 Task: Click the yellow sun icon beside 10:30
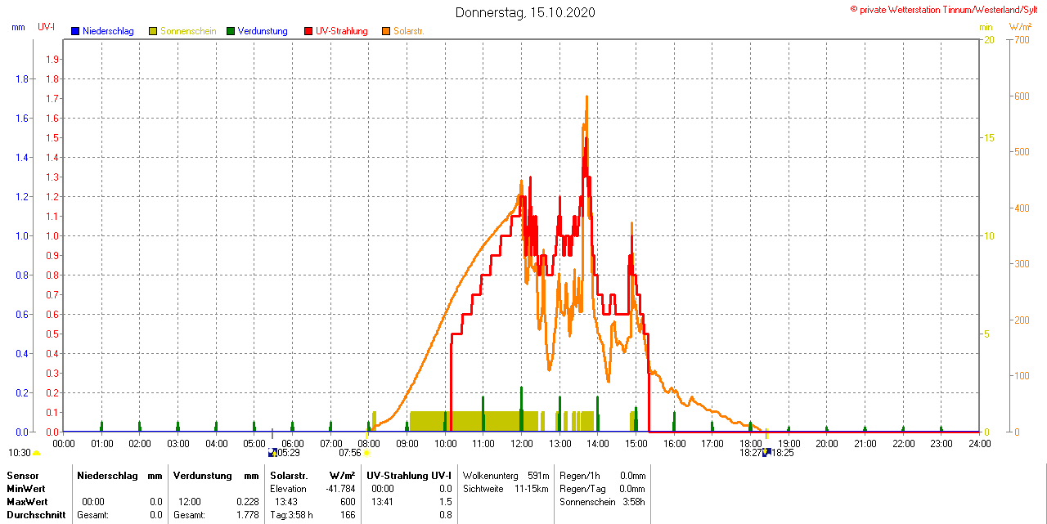pos(37,453)
